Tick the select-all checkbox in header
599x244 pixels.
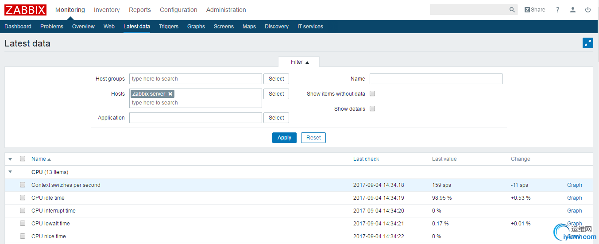[23, 159]
